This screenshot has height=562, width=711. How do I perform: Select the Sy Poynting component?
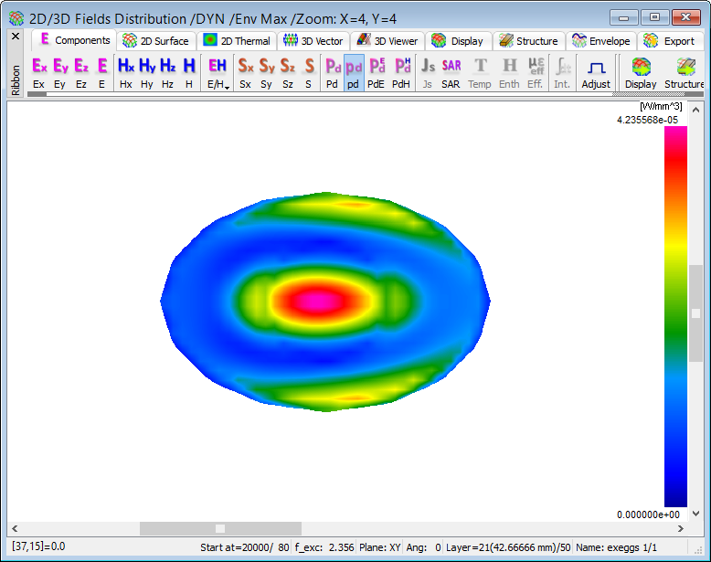click(267, 72)
